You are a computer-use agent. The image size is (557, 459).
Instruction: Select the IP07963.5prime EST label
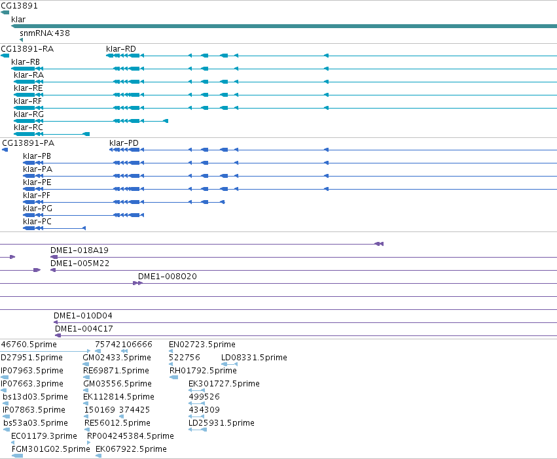(x=32, y=371)
